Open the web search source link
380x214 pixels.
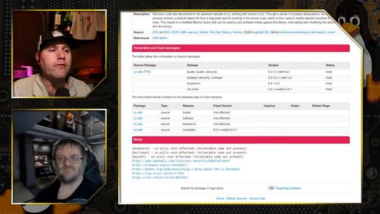(x=318, y=32)
